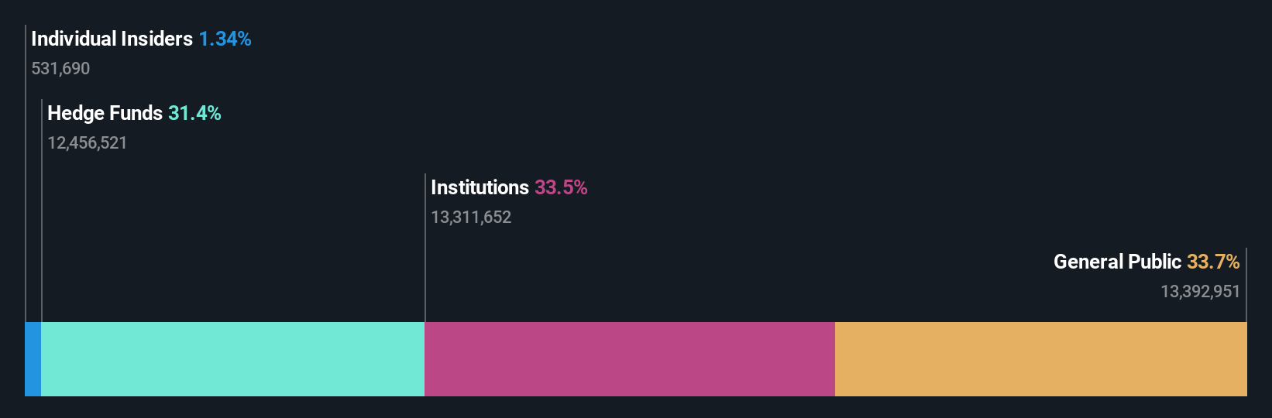Click the blue Individual Insiders bar segment
Screen dimensions: 1272x418
click(x=33, y=359)
